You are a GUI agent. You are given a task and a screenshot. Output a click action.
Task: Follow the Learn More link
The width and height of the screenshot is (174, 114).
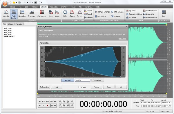click(122, 38)
